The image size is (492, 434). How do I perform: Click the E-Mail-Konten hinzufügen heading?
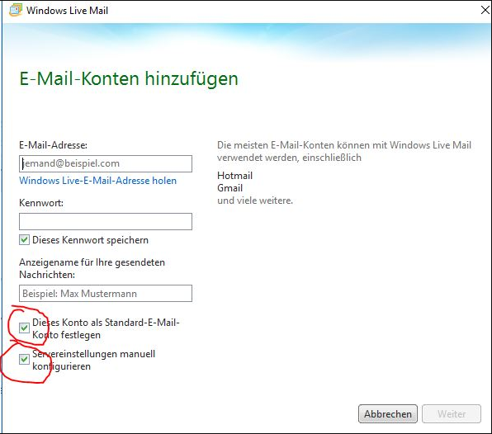click(x=129, y=78)
